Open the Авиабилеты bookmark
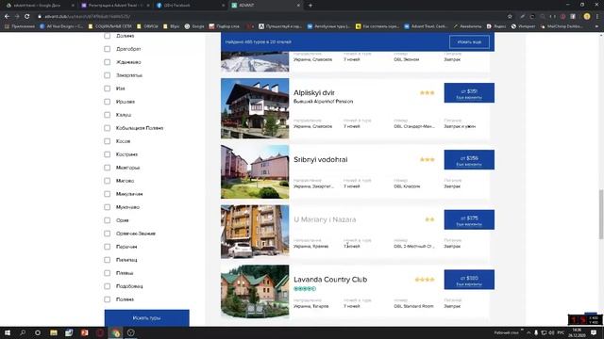This screenshot has height=339, width=604. (x=467, y=26)
